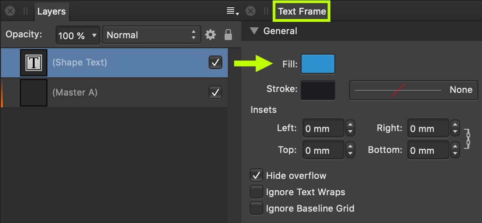Close the Text Frame panel with X icon
The width and height of the screenshot is (482, 223).
point(251,11)
